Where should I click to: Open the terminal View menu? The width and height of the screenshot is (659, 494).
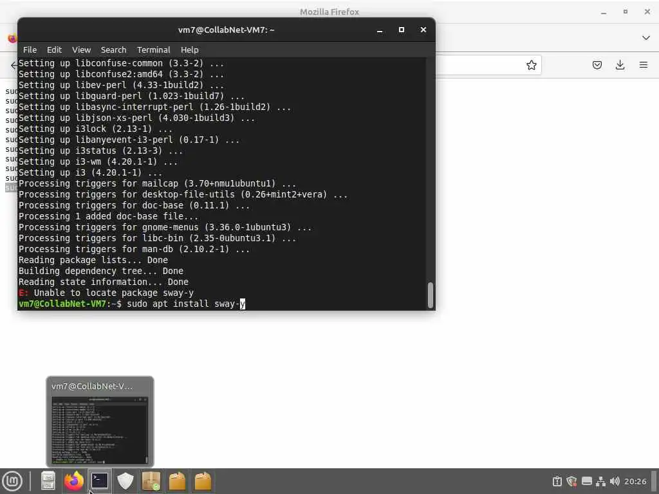(x=81, y=50)
